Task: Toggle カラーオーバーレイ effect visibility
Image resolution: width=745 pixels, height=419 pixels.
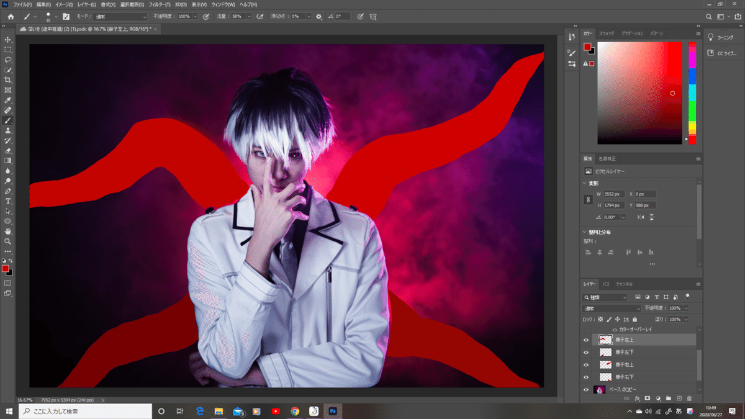Action: click(x=615, y=329)
